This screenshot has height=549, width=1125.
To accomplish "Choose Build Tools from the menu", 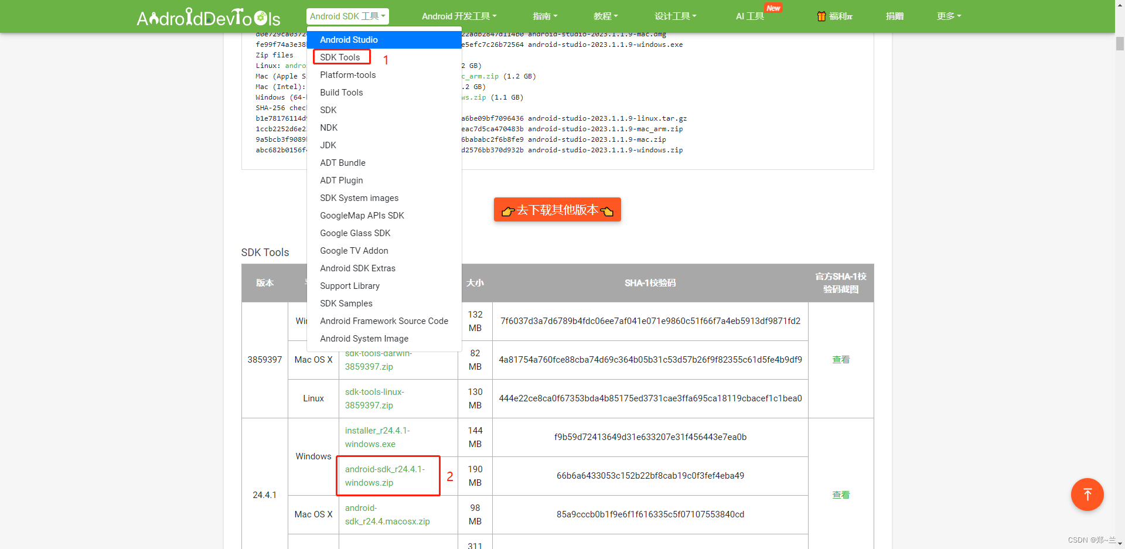I will (384, 93).
